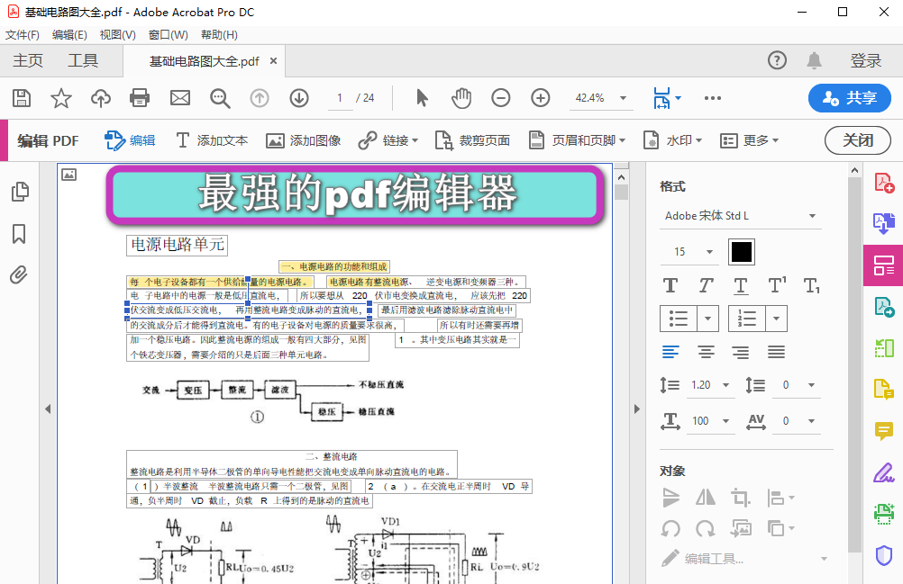Bookmark the file with the star icon
The height and width of the screenshot is (584, 903).
pyautogui.click(x=61, y=98)
